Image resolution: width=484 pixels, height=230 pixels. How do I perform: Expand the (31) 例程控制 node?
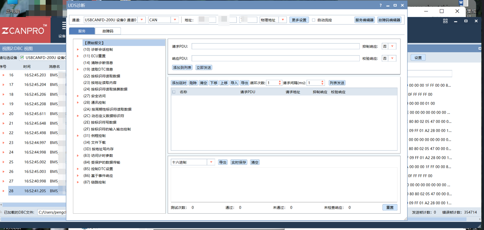78,136
